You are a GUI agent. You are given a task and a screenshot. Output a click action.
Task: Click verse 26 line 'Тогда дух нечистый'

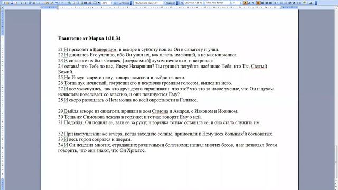click(x=145, y=83)
